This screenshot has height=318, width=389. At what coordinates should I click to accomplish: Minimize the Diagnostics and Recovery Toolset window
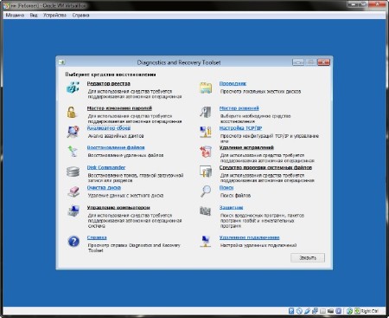coord(298,62)
